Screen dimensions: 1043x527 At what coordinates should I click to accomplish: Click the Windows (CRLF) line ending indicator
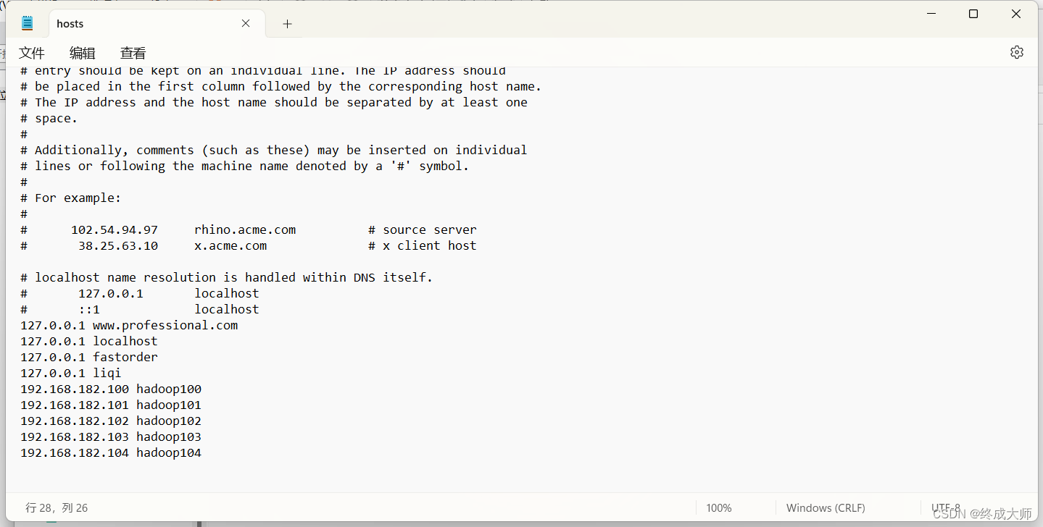click(x=826, y=508)
